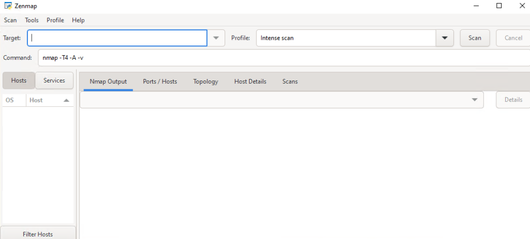Click the Target input field
Screen dimensions: 530x239
(117, 38)
